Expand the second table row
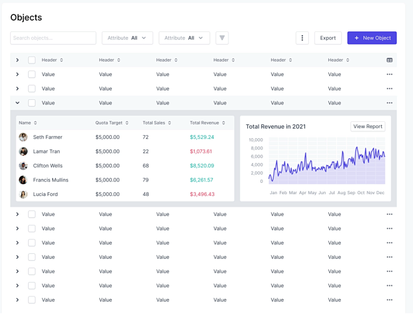 [x=18, y=89]
